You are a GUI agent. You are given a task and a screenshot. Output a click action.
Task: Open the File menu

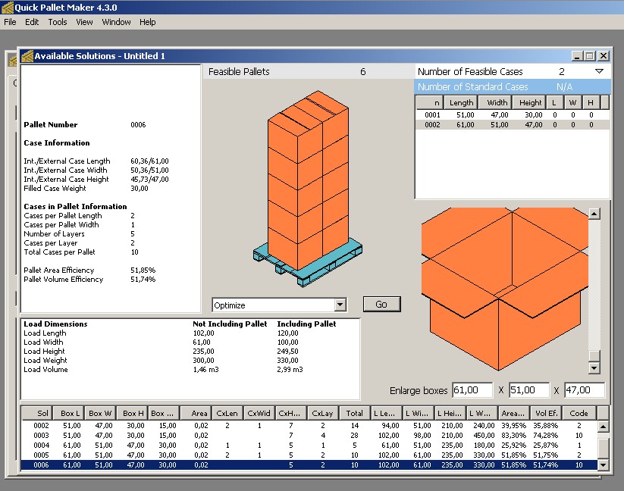click(10, 22)
